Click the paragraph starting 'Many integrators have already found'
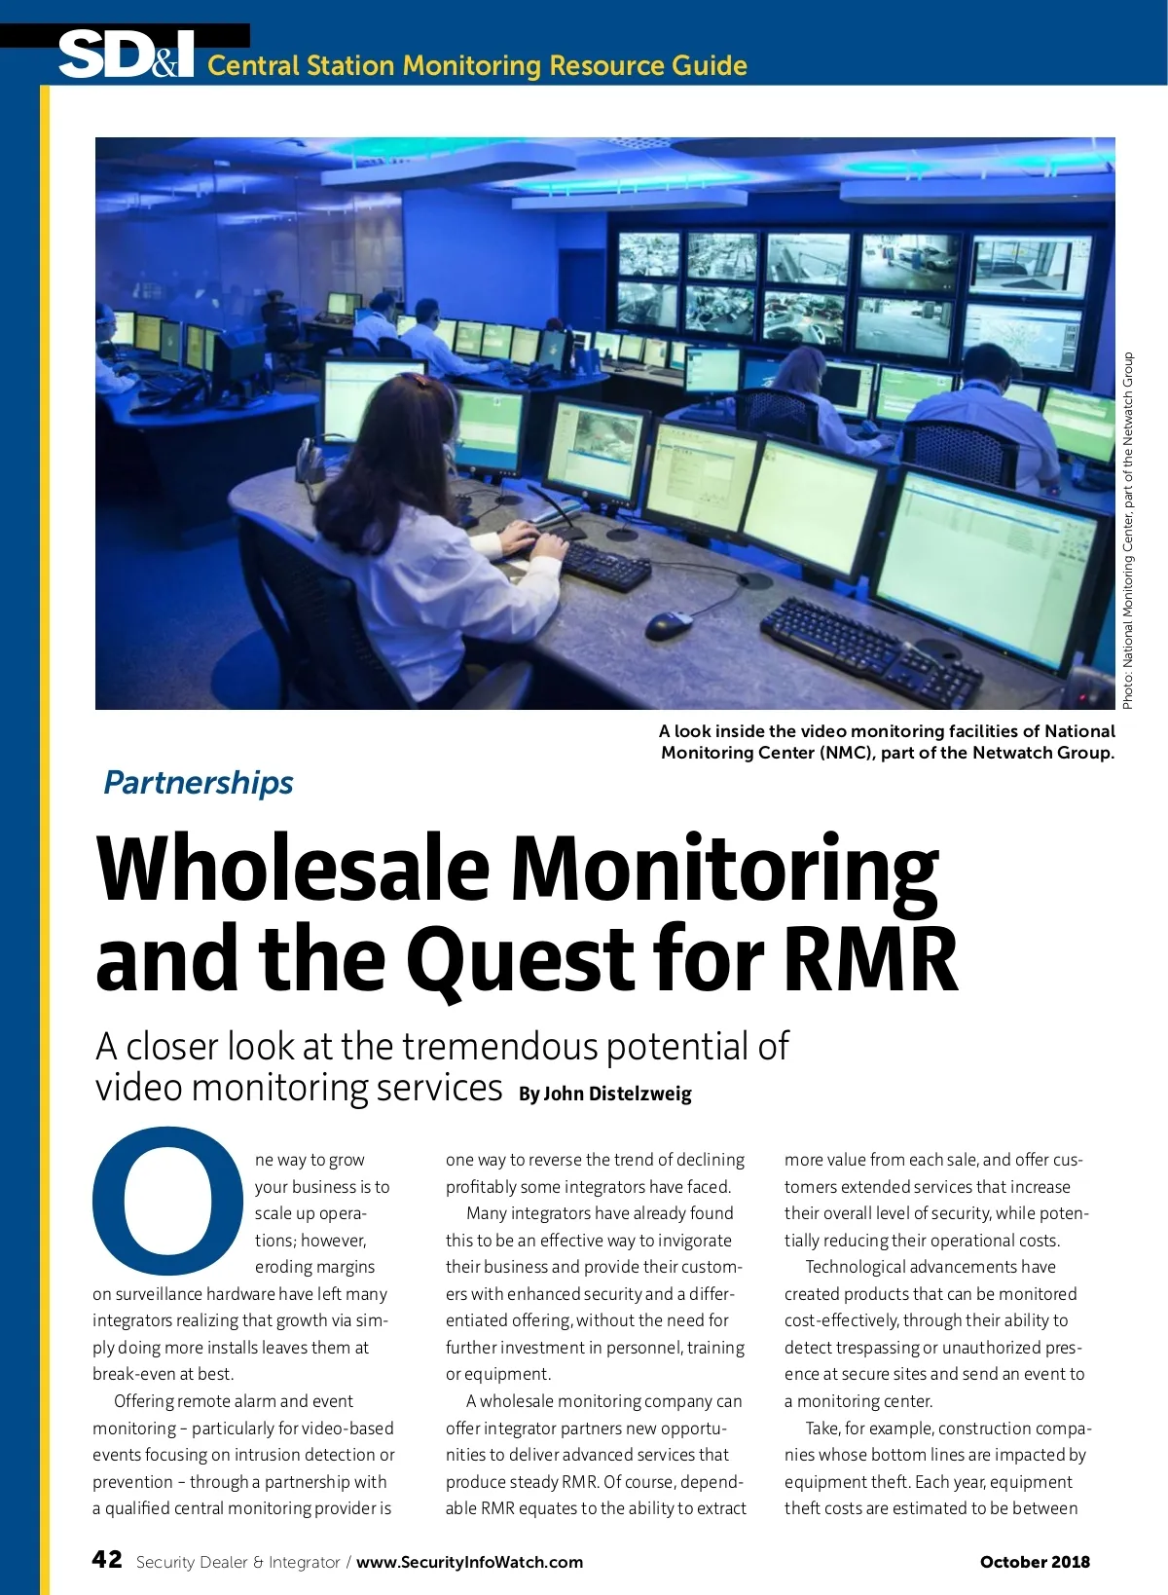1168x1595 pixels. tap(595, 1293)
